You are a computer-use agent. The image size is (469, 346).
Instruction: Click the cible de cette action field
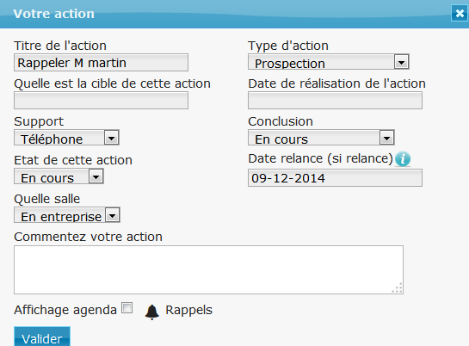click(101, 100)
